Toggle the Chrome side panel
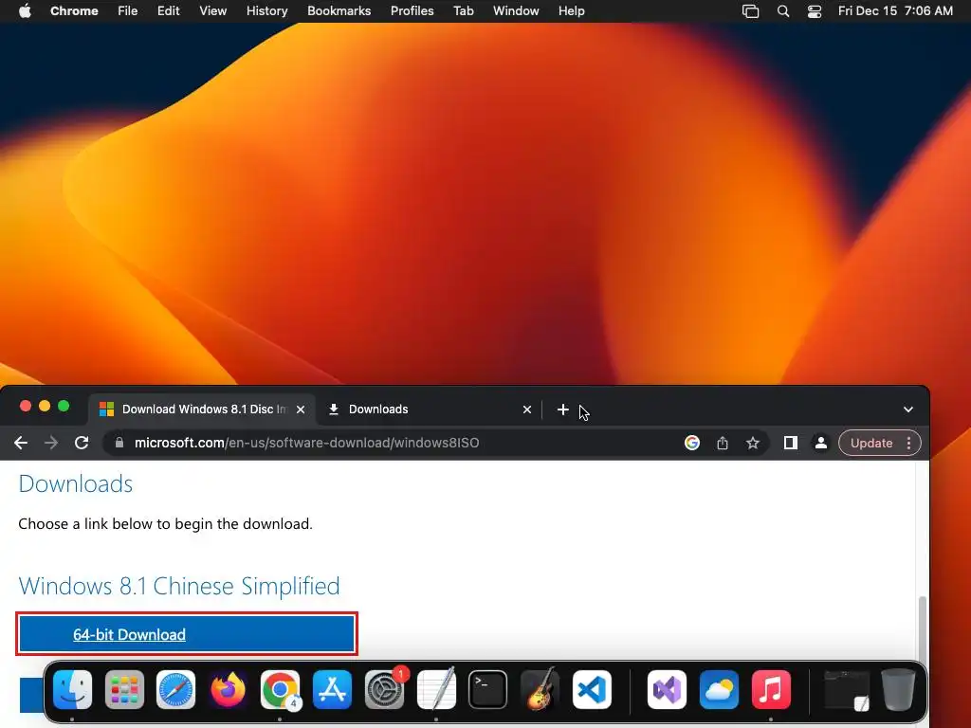 point(790,443)
